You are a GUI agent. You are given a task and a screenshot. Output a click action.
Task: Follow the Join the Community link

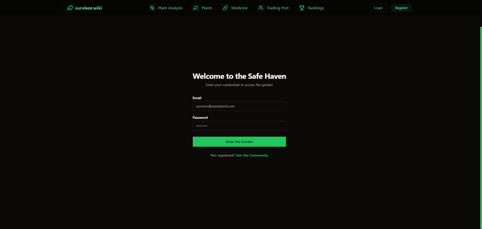click(252, 155)
